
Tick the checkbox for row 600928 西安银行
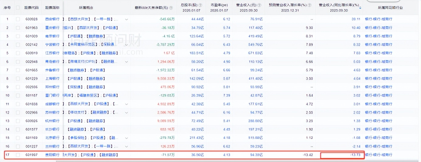[18, 19]
